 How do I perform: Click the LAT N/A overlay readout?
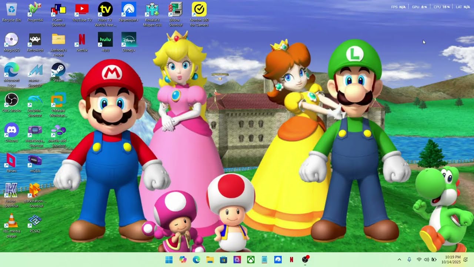coord(463,7)
